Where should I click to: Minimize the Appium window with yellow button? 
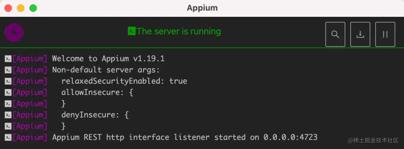(21, 8)
